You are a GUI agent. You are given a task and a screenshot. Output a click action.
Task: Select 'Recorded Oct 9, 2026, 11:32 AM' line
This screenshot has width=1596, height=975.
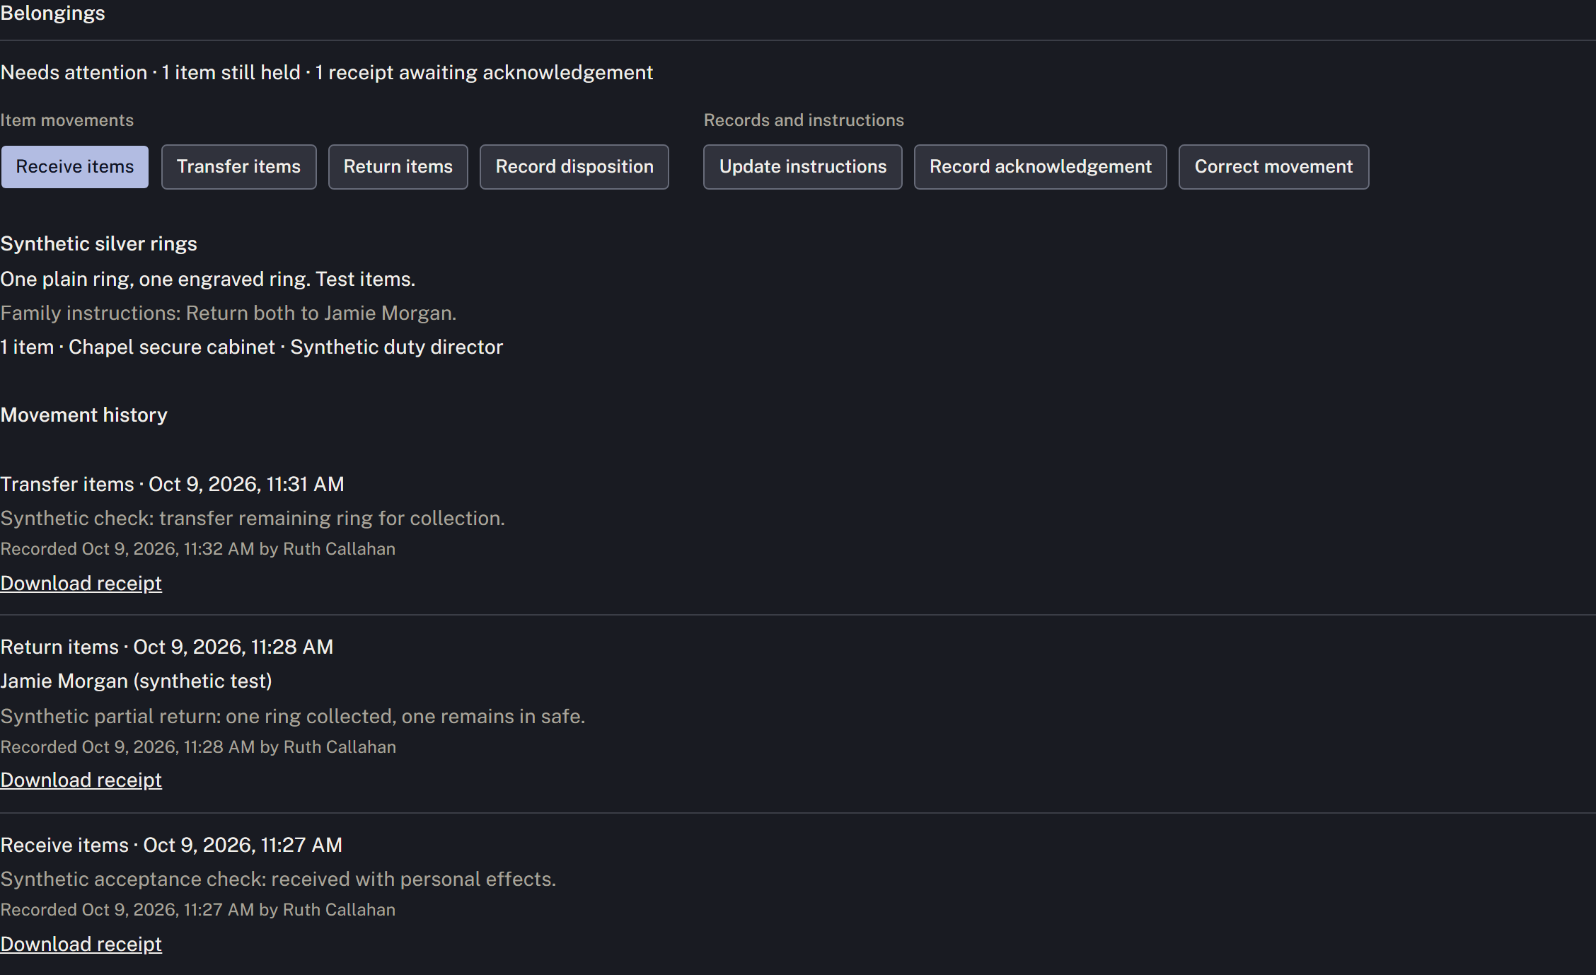point(197,549)
